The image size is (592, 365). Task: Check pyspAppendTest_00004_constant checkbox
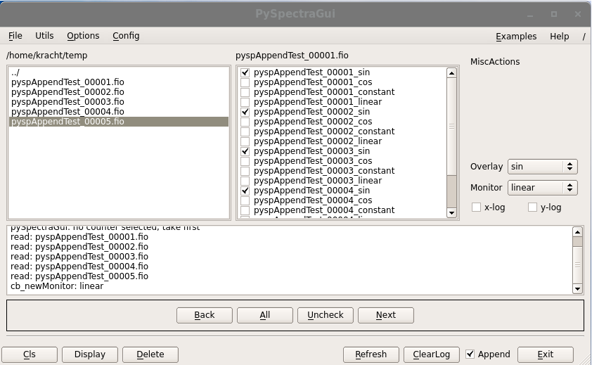[245, 210]
